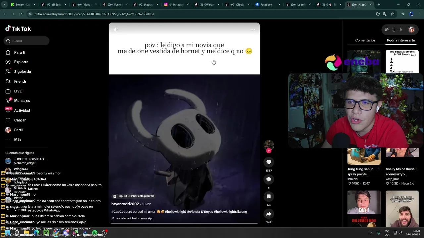424x238 pixels.
Task: Open the Tung tung sahur video thumbnail
Action: pyautogui.click(x=364, y=156)
